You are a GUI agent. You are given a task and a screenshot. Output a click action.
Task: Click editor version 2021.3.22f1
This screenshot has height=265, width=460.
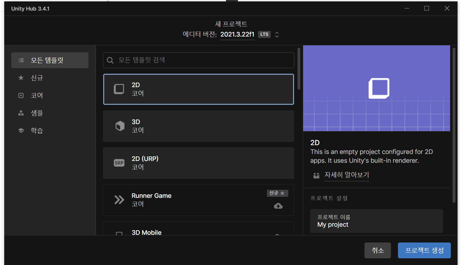(x=237, y=34)
